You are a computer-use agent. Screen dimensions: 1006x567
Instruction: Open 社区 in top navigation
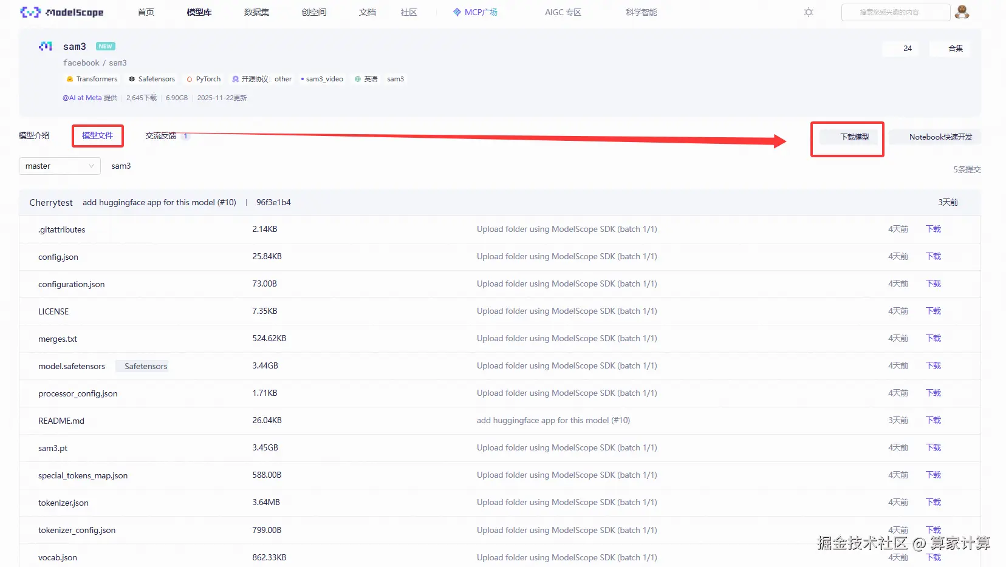(409, 12)
